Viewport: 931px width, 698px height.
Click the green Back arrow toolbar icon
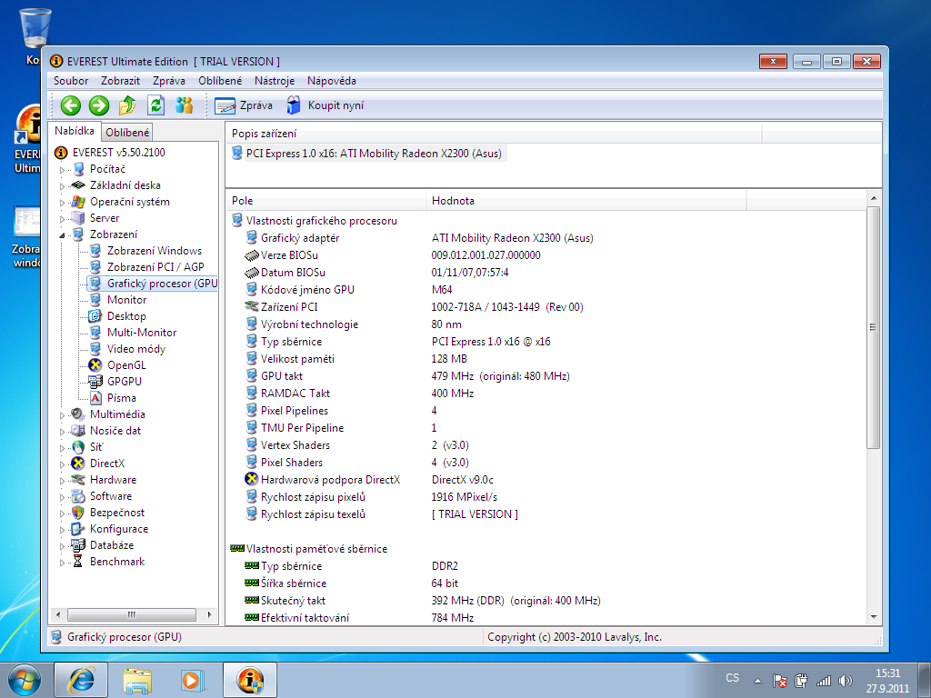click(71, 105)
